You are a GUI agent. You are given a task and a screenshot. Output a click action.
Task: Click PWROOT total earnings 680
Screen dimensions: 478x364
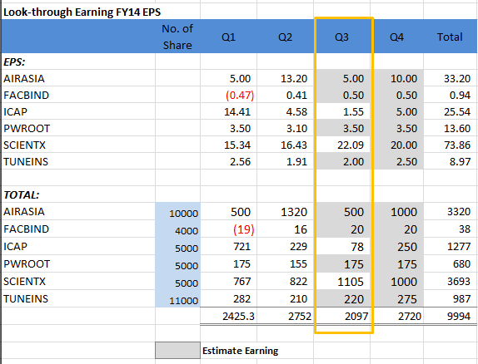click(x=461, y=263)
